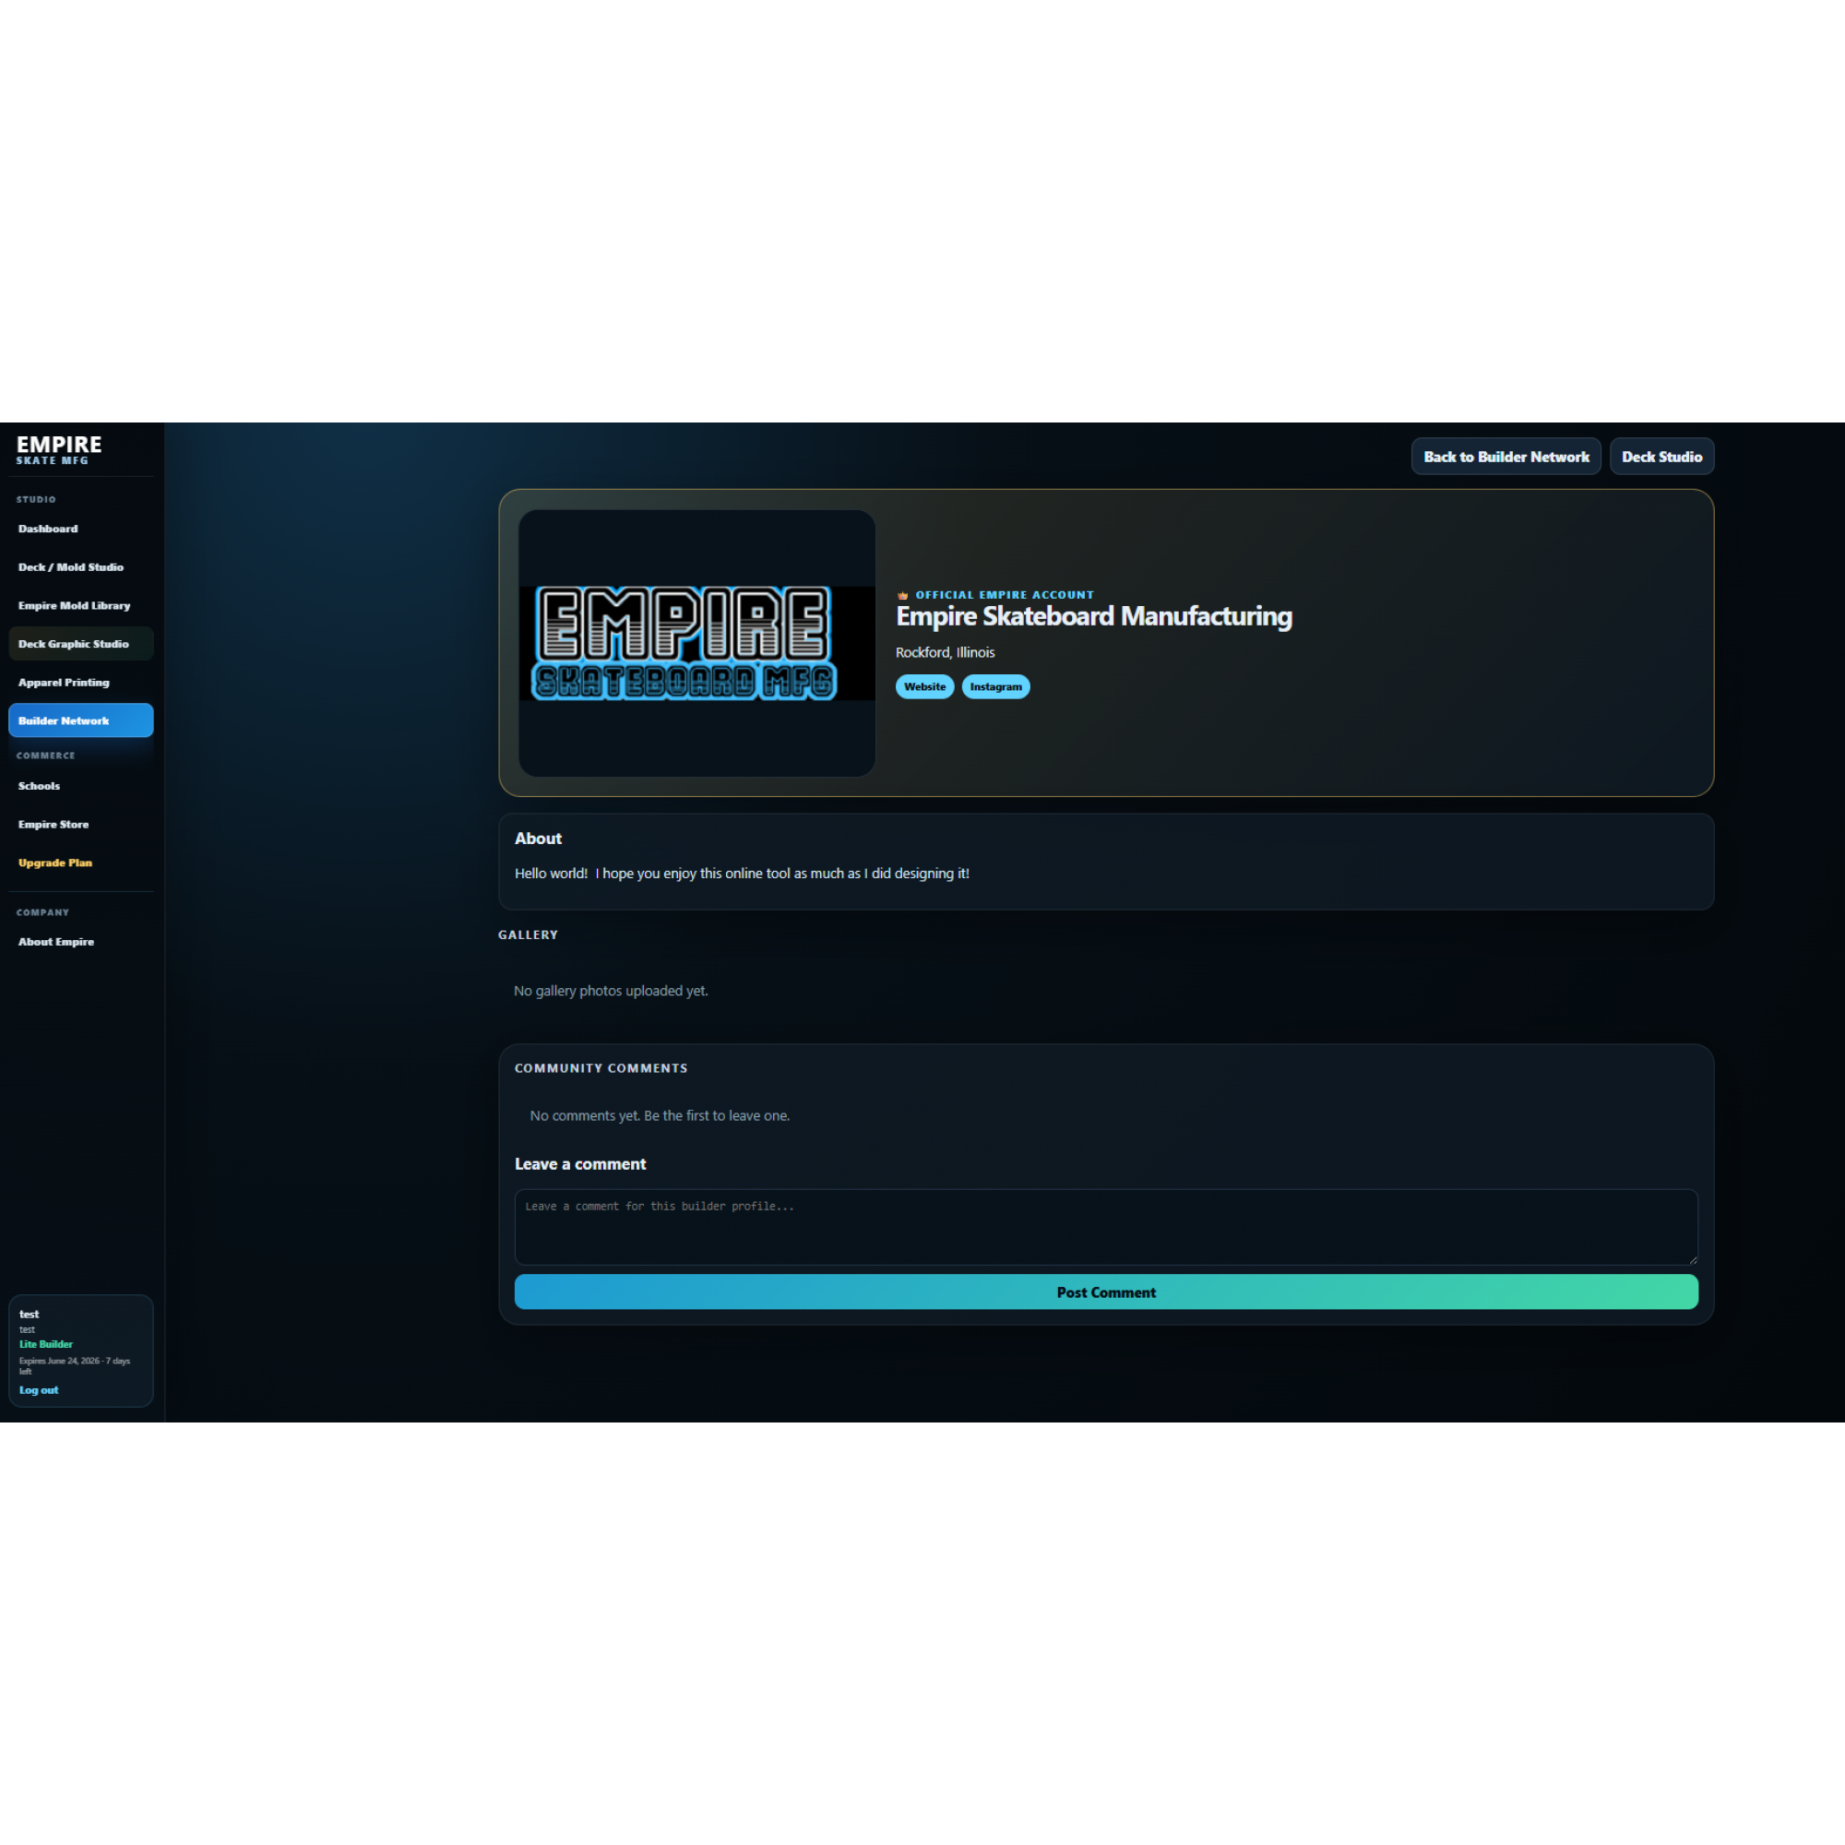
Task: Click Back to Builder Network button
Action: coord(1506,457)
